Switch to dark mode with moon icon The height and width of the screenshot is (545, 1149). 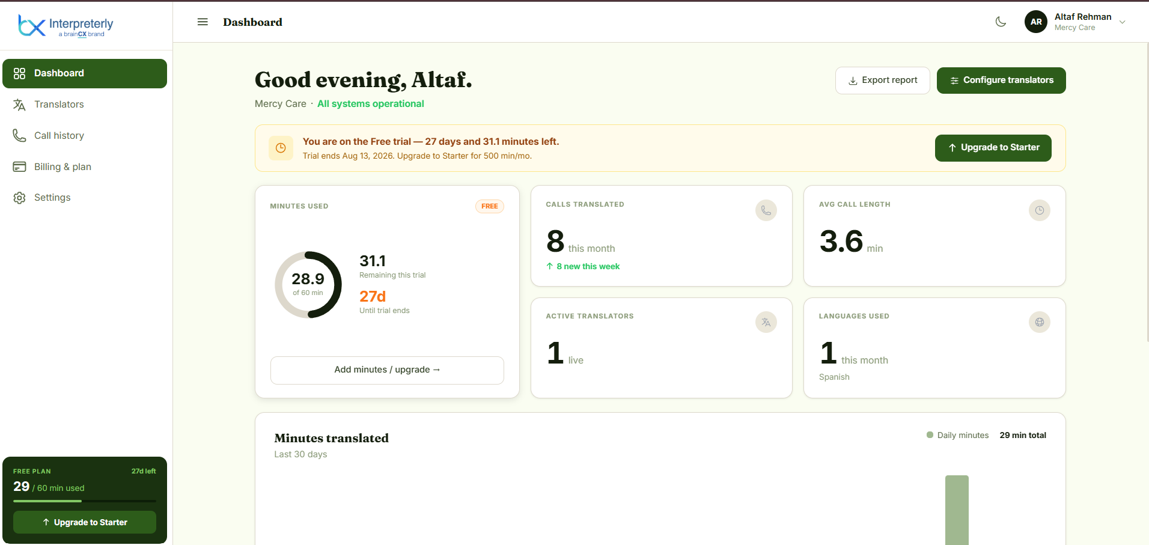tap(1001, 22)
